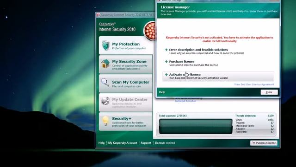Viewport: 296px width, 167px height.
Task: Click the Support link
Action: [x=146, y=143]
